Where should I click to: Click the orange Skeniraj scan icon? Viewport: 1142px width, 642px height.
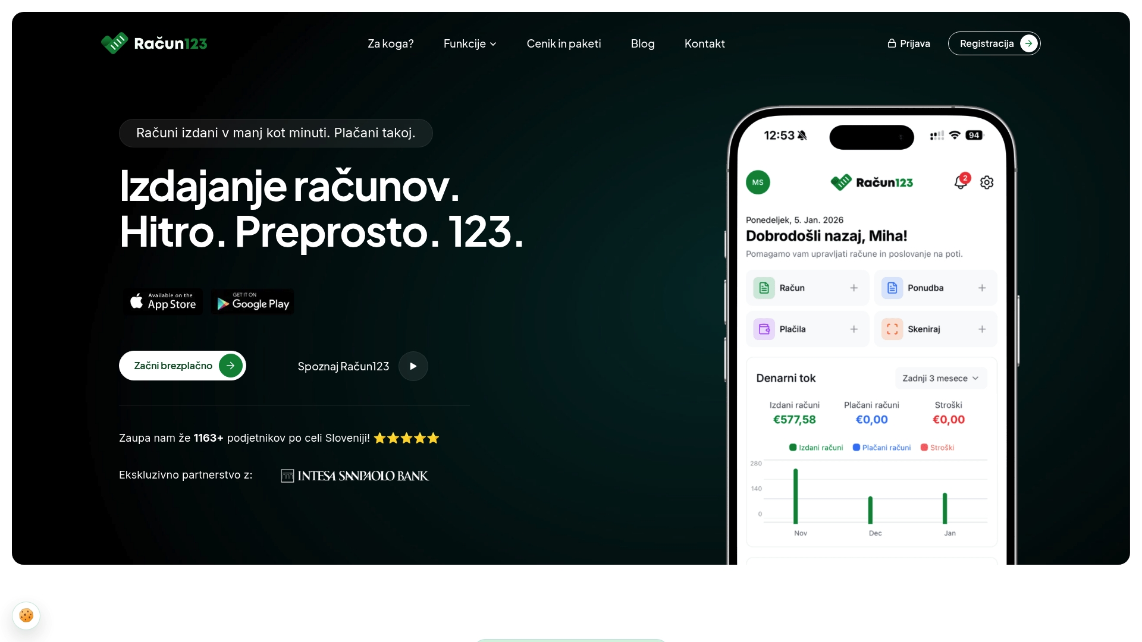pos(892,329)
